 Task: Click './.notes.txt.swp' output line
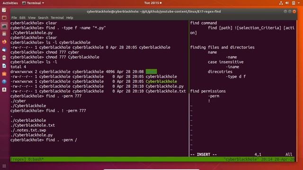point(28,130)
